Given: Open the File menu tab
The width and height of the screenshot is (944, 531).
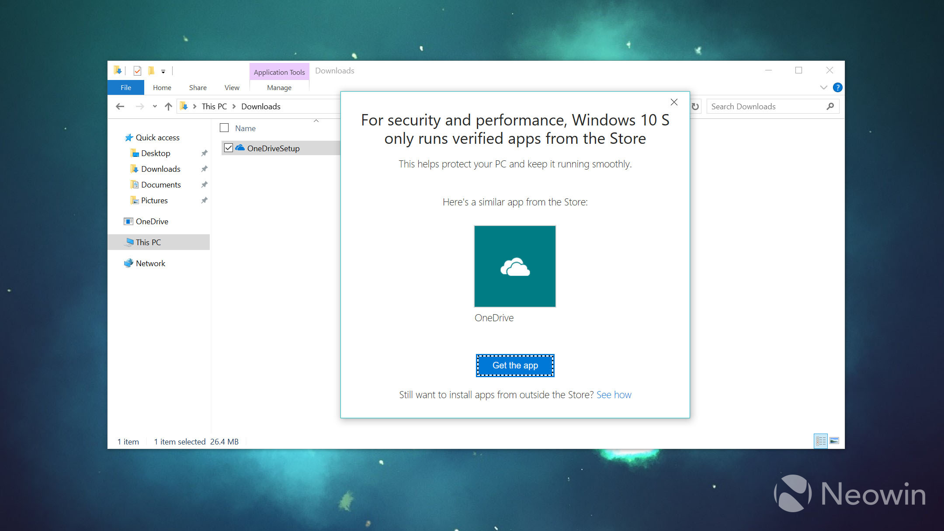Looking at the screenshot, I should point(126,87).
